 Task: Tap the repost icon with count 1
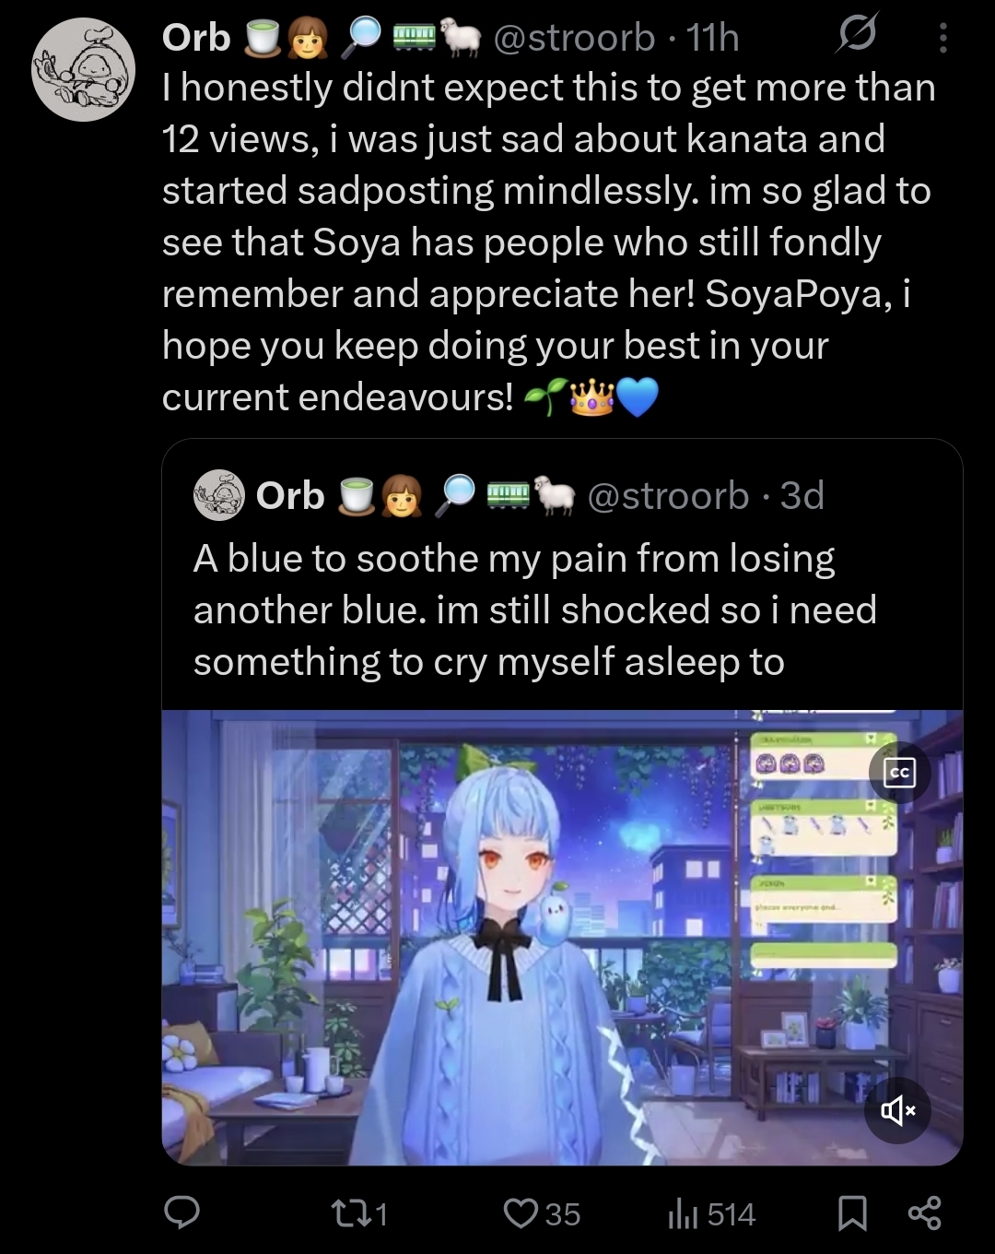[357, 1213]
